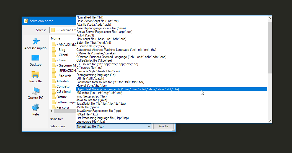Open the Fatture pagar folder
This screenshot has width=292, height=153.
(64, 102)
